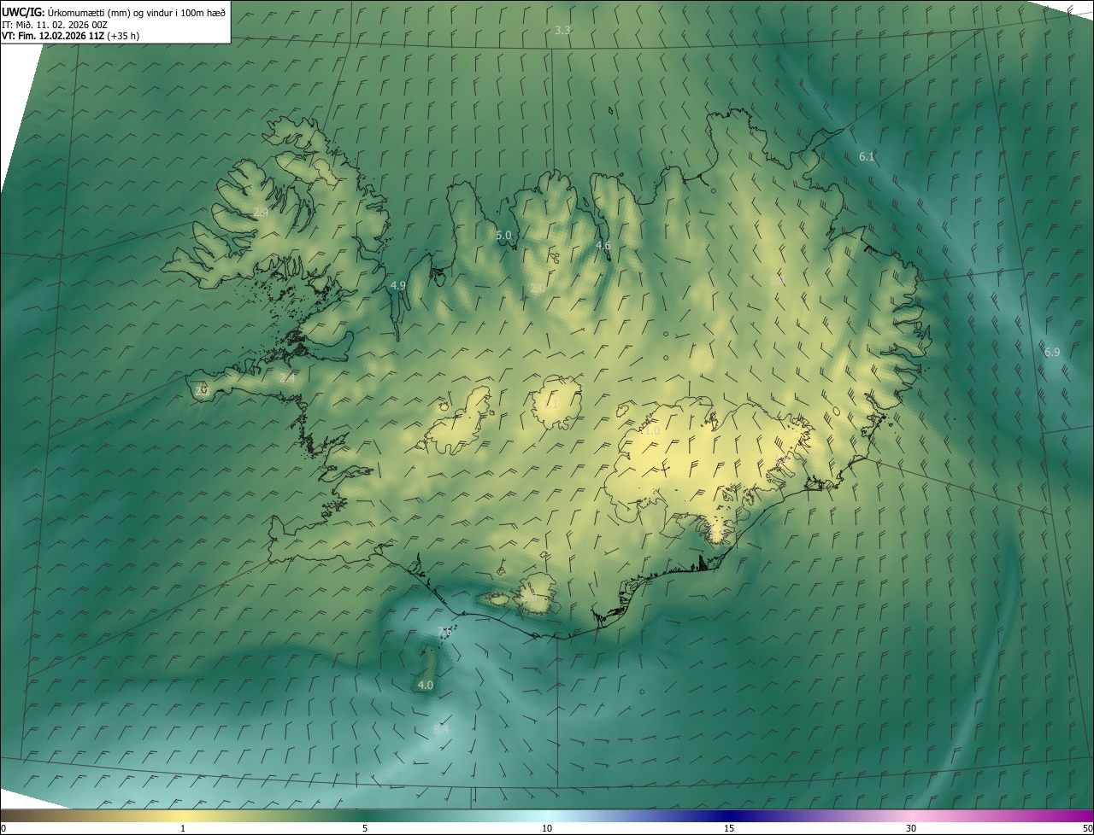Image resolution: width=1094 pixels, height=835 pixels.
Task: Click the 5.0 precipitation label in north Iceland
Action: pyautogui.click(x=503, y=235)
